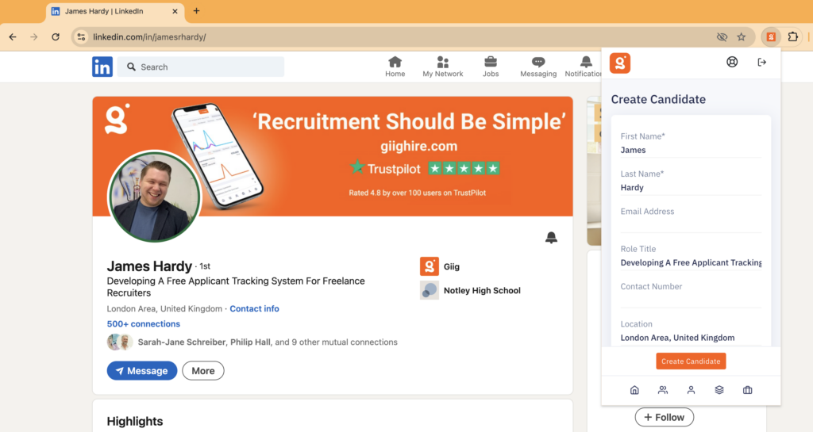813x432 pixels.
Task: Click the giighire.com banner image
Action: (333, 156)
